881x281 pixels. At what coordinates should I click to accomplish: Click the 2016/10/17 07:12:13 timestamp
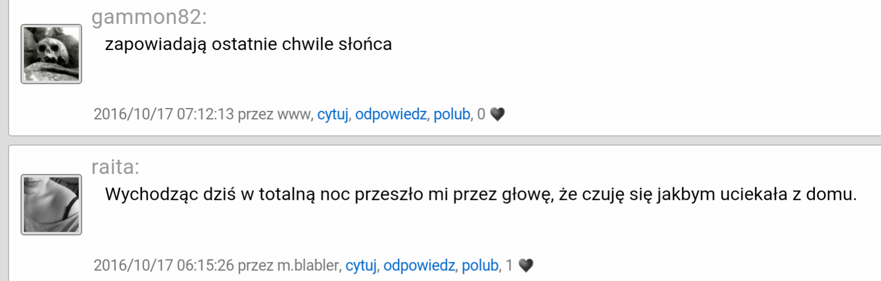tap(164, 115)
